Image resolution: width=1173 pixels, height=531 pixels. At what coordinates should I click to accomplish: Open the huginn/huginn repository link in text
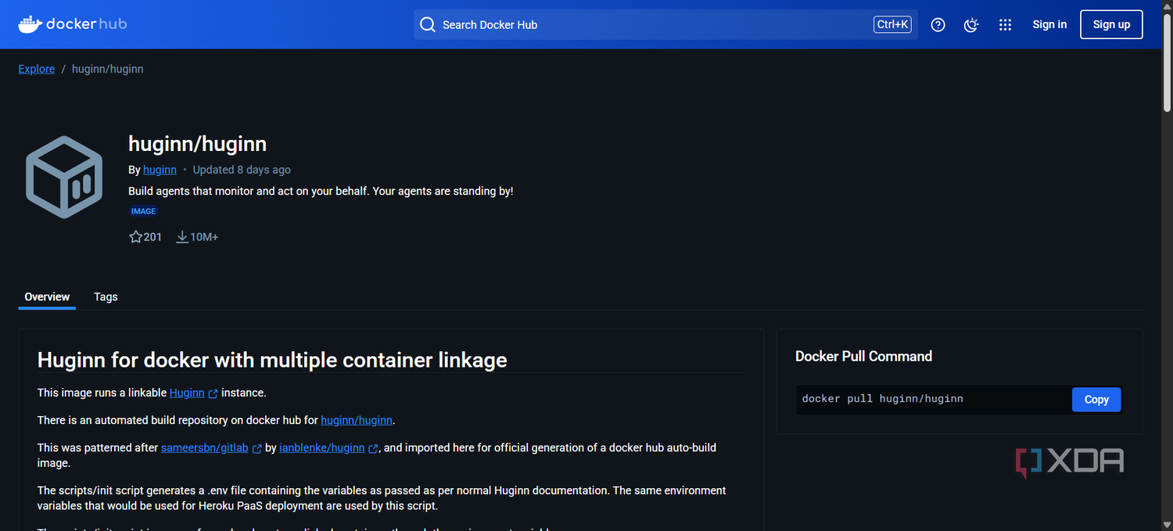[x=357, y=420]
